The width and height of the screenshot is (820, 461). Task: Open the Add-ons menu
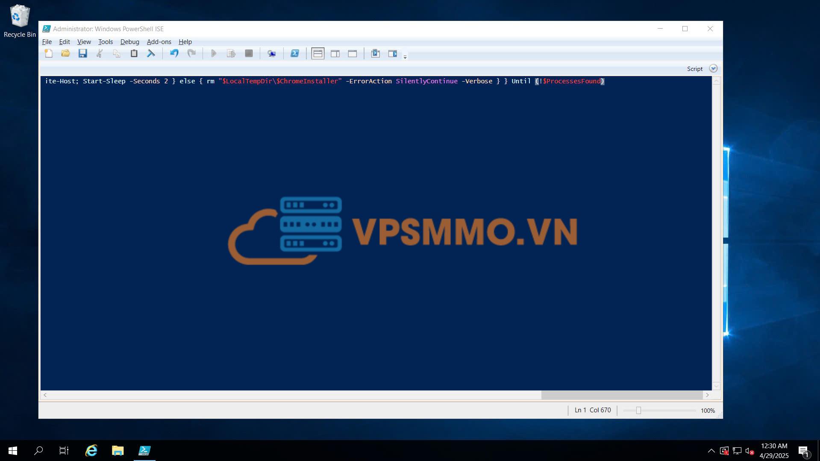pyautogui.click(x=159, y=41)
